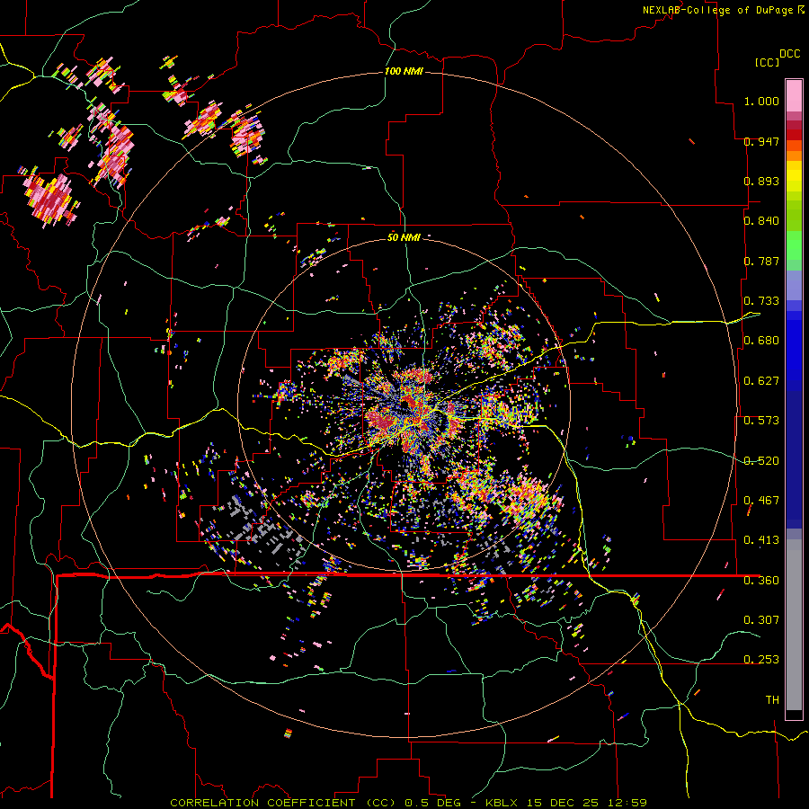Click the 0.680 legend value
Image resolution: width=809 pixels, height=809 pixels.
pyautogui.click(x=761, y=341)
